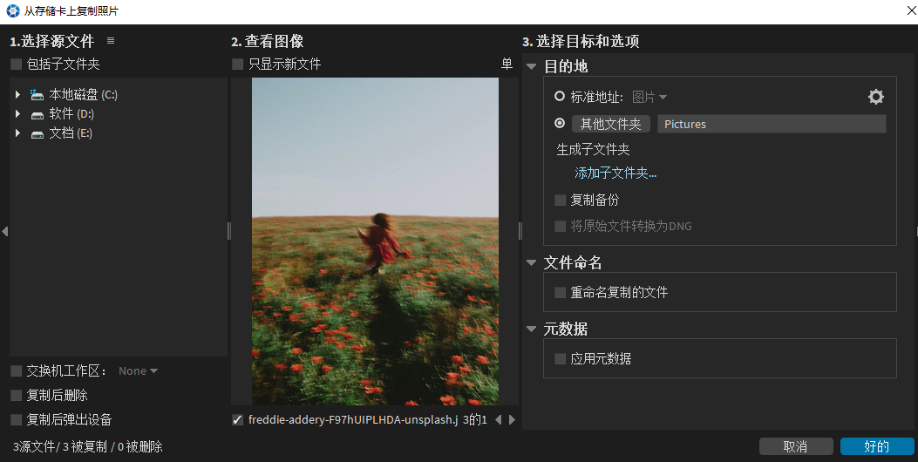Click the destination settings gear icon
Screen dimensions: 918x462
pyautogui.click(x=876, y=97)
